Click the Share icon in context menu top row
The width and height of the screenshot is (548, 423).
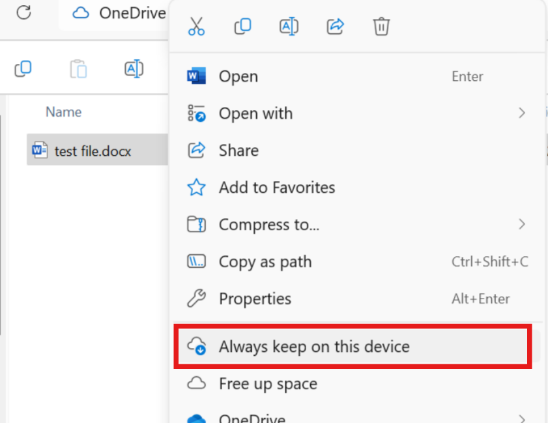(x=335, y=26)
